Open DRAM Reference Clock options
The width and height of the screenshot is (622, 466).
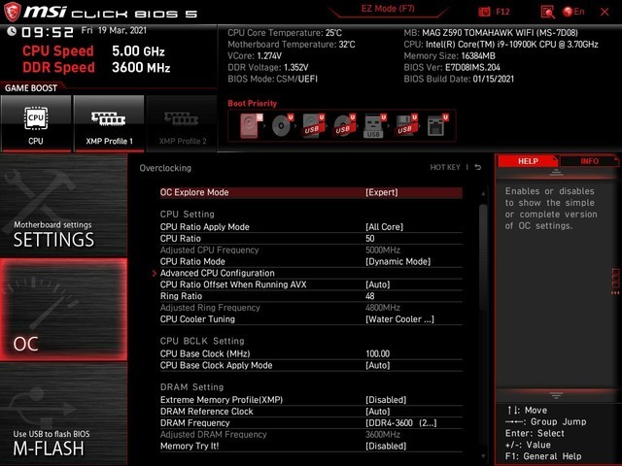click(311, 412)
